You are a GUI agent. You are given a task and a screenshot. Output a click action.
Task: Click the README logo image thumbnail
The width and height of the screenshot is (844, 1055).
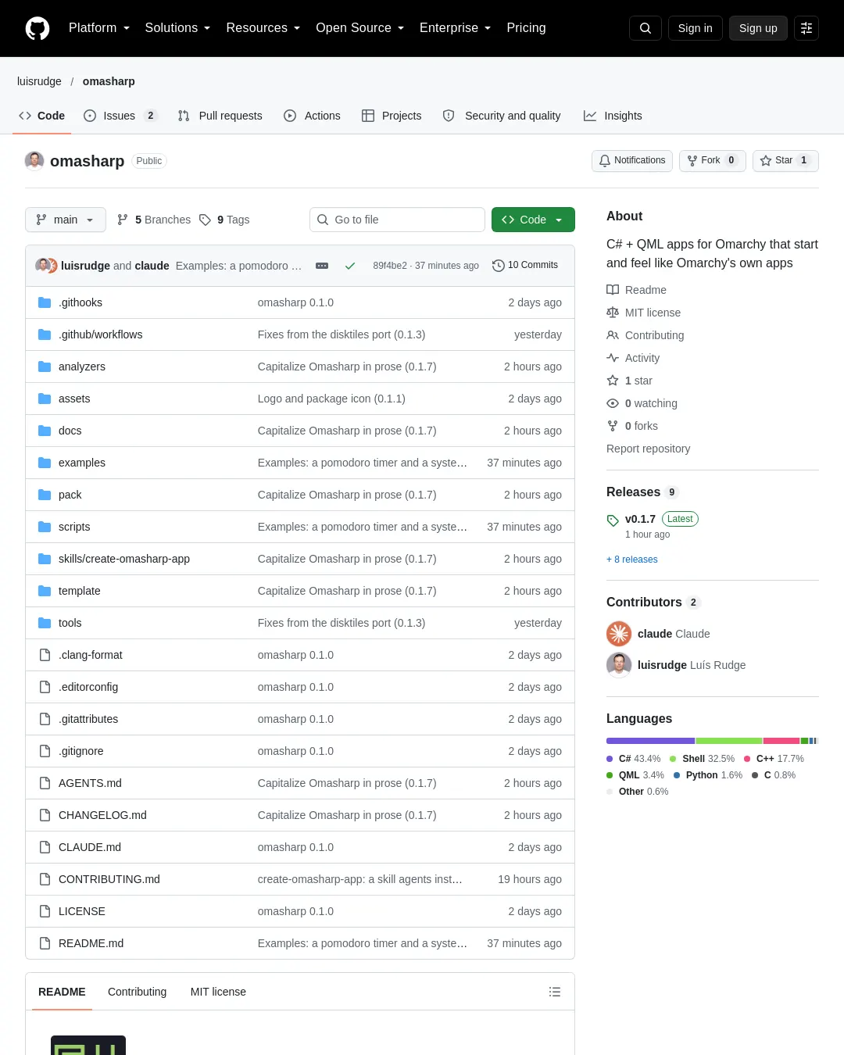point(88,1045)
